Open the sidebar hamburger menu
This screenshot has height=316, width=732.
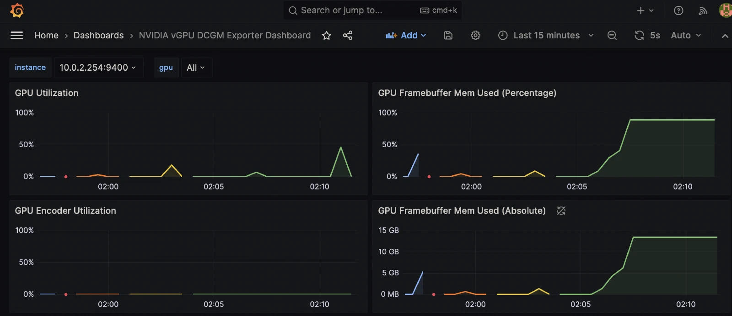(16, 35)
